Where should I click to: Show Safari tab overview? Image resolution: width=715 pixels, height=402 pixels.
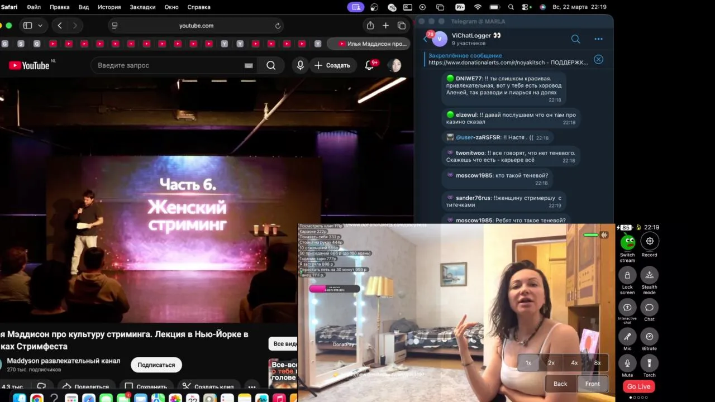click(401, 26)
